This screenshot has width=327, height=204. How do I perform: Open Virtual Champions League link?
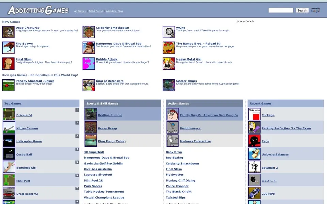(x=104, y=197)
